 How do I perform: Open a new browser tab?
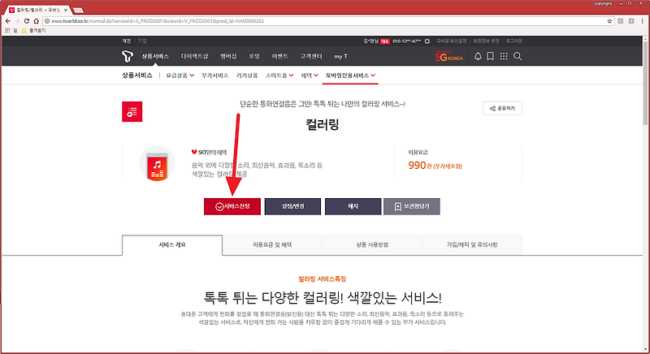click(x=78, y=10)
